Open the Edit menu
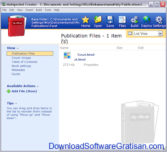Image resolution: width=167 pixels, height=152 pixels. pyautogui.click(x=12, y=10)
